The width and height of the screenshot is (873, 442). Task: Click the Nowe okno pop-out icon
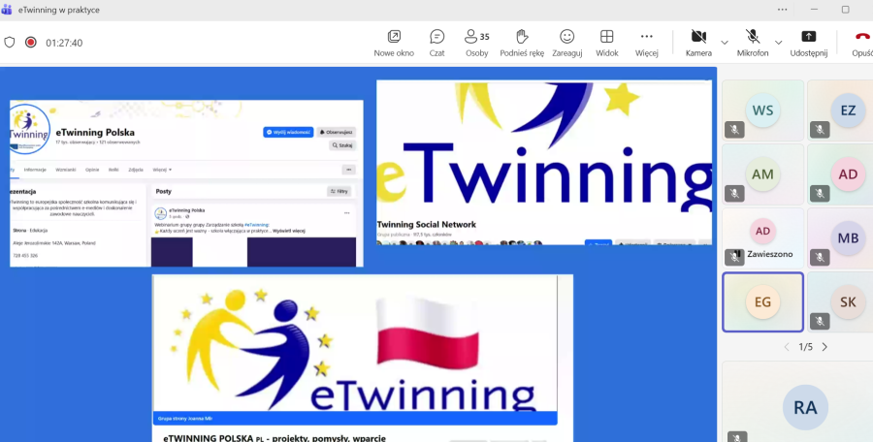click(x=394, y=37)
